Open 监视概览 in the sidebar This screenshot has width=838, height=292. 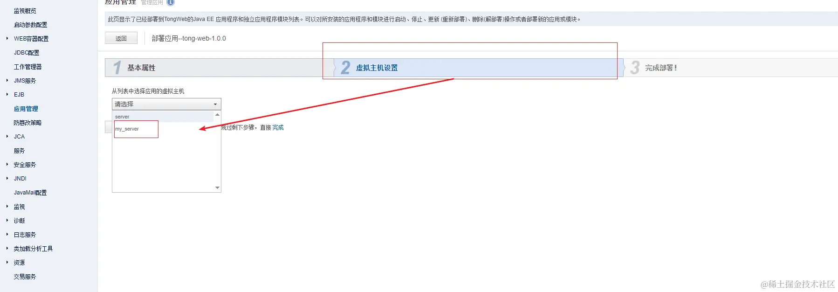point(25,11)
